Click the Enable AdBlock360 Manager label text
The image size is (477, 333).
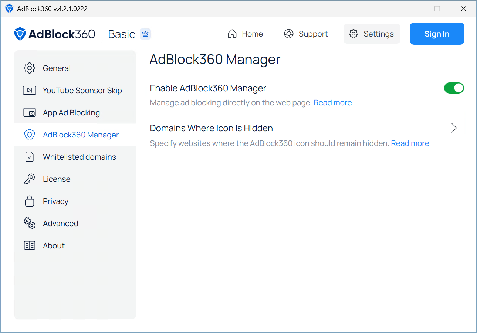click(x=208, y=88)
